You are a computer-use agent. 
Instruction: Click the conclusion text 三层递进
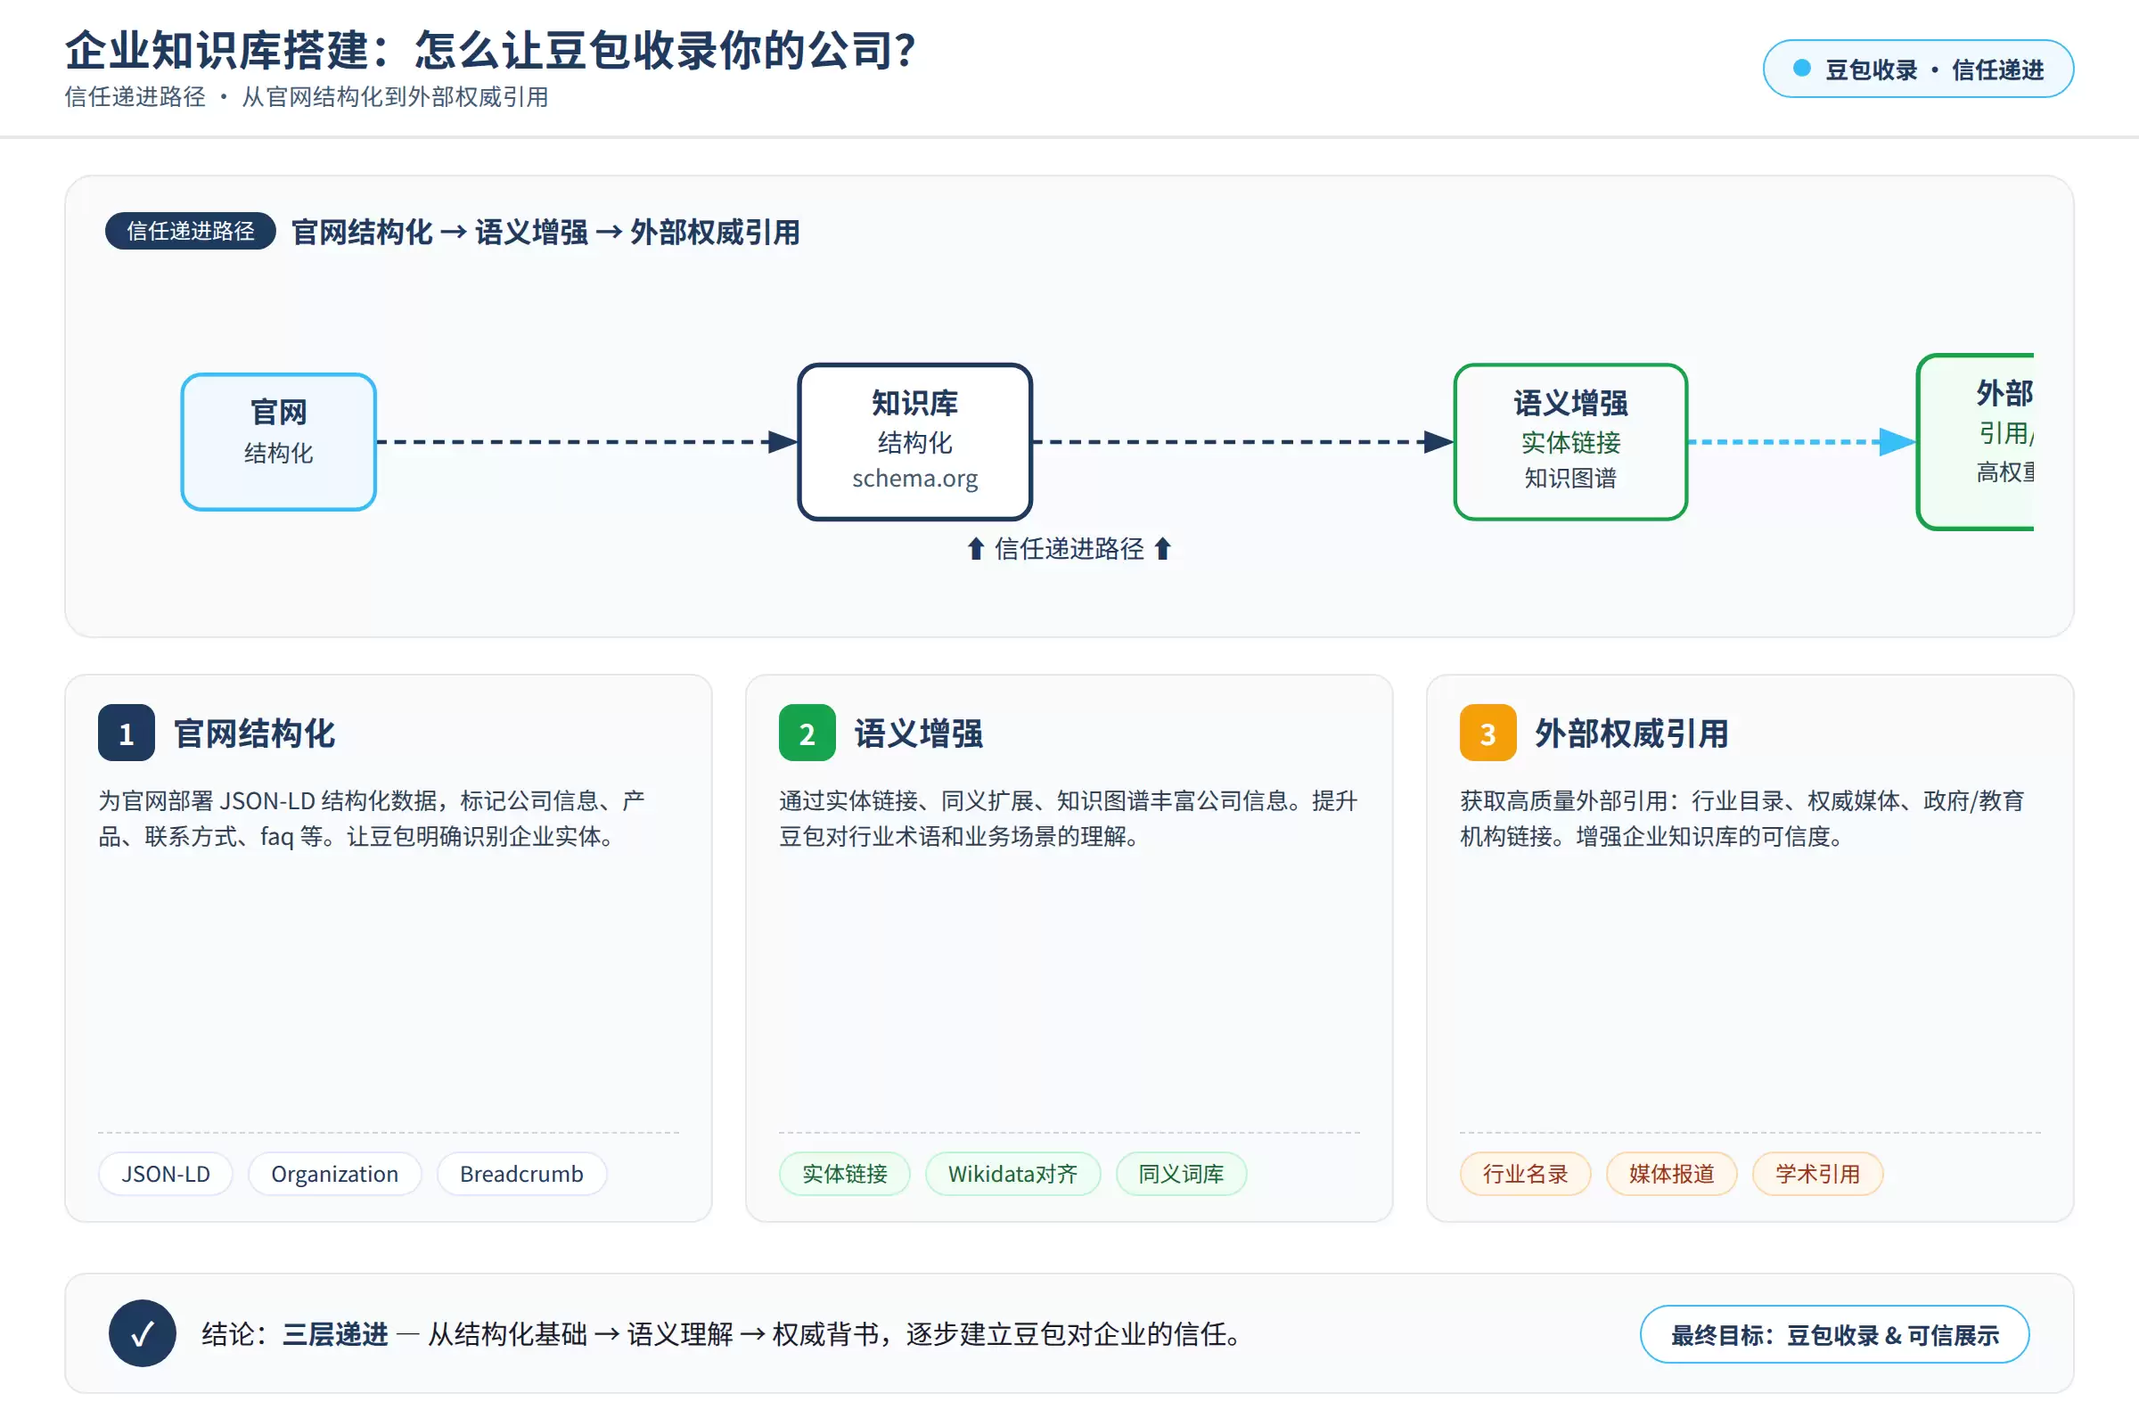click(x=335, y=1334)
